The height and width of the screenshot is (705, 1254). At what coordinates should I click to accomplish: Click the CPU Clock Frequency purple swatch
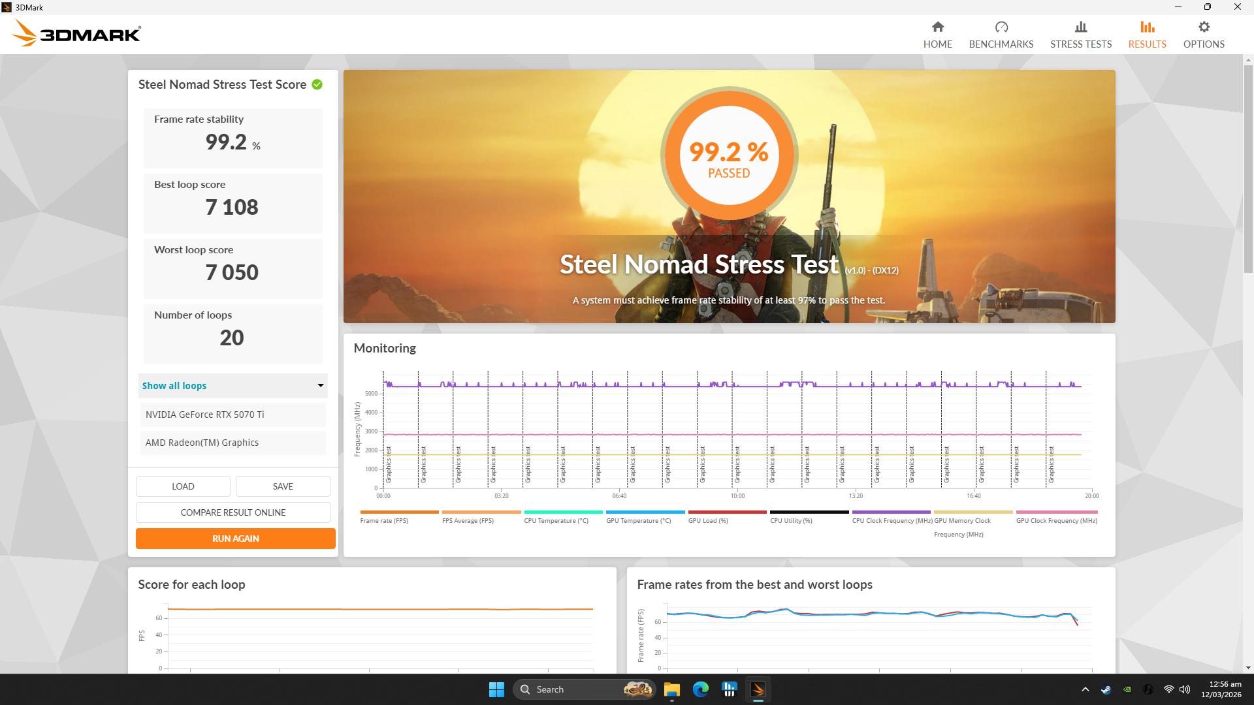click(x=891, y=512)
